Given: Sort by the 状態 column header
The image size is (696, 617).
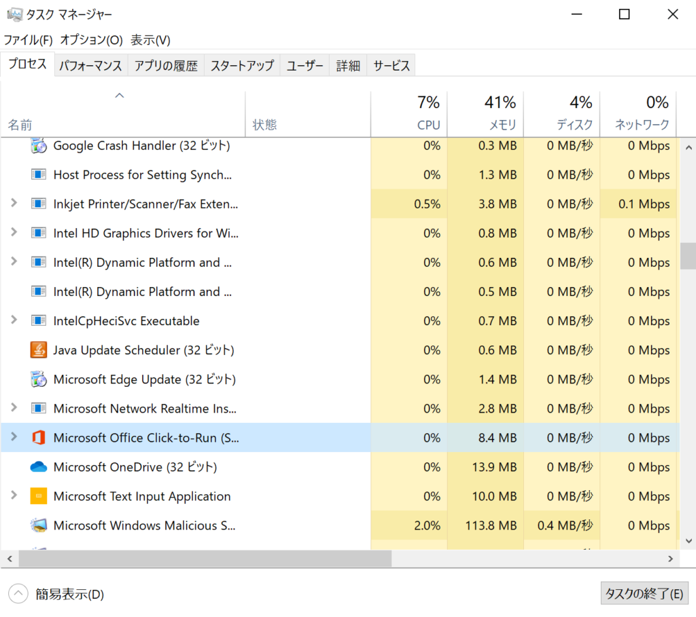Looking at the screenshot, I should [x=308, y=114].
